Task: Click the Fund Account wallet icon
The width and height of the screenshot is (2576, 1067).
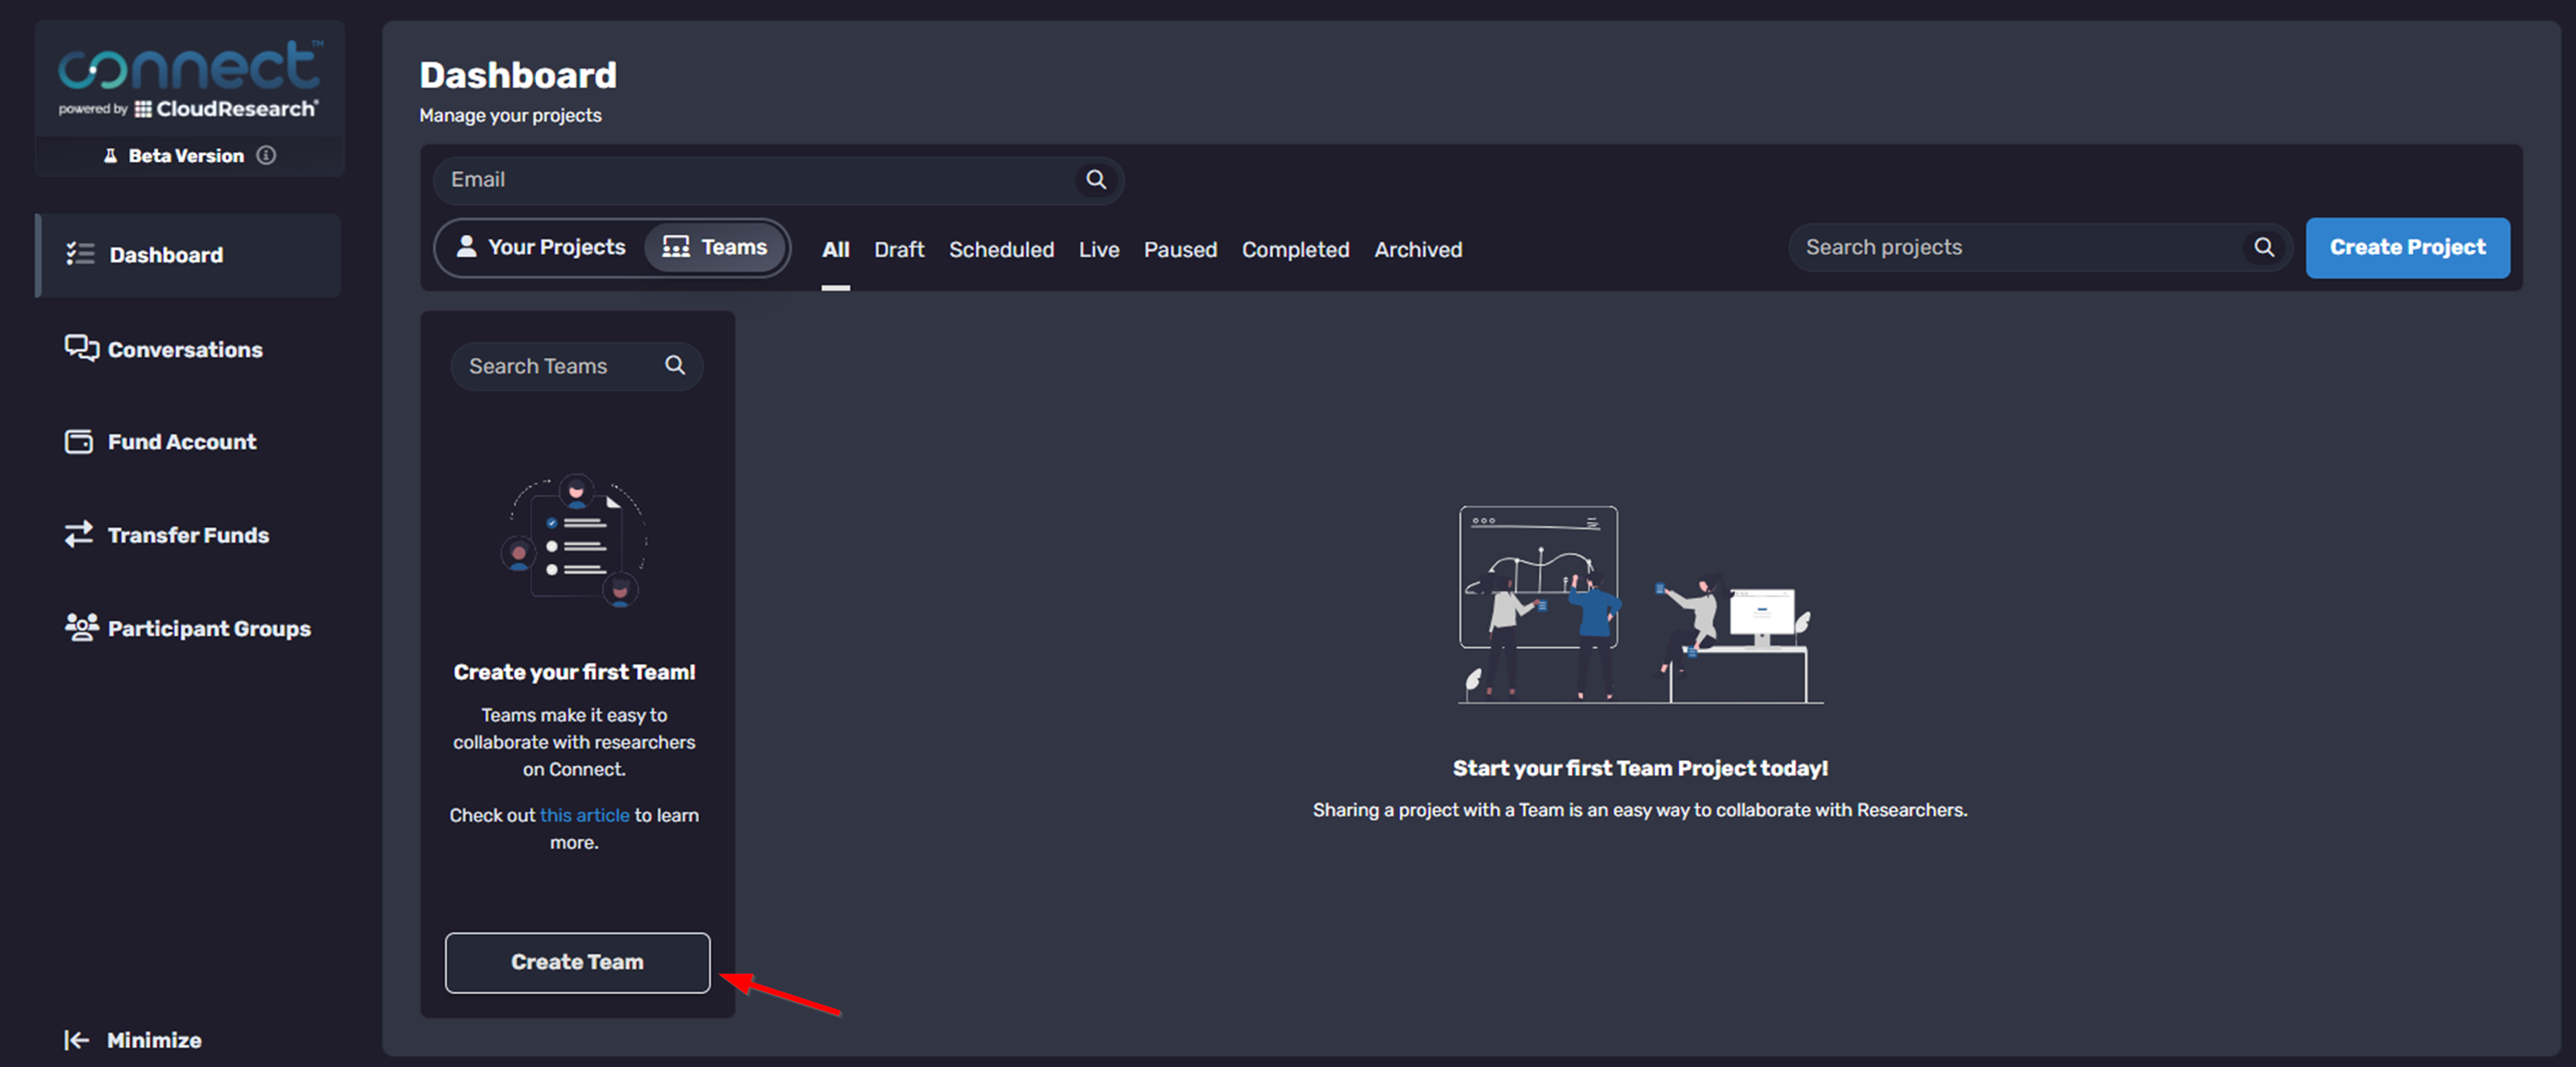Action: (79, 441)
